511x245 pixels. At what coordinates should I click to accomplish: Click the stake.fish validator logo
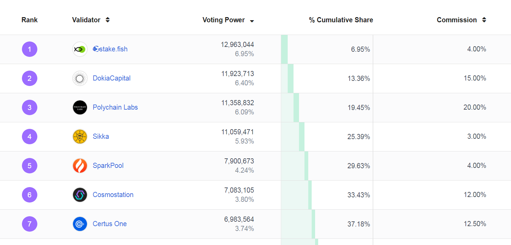coord(80,49)
